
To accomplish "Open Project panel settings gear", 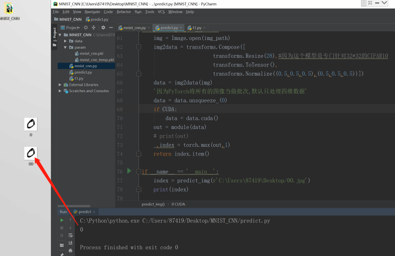I will point(103,28).
